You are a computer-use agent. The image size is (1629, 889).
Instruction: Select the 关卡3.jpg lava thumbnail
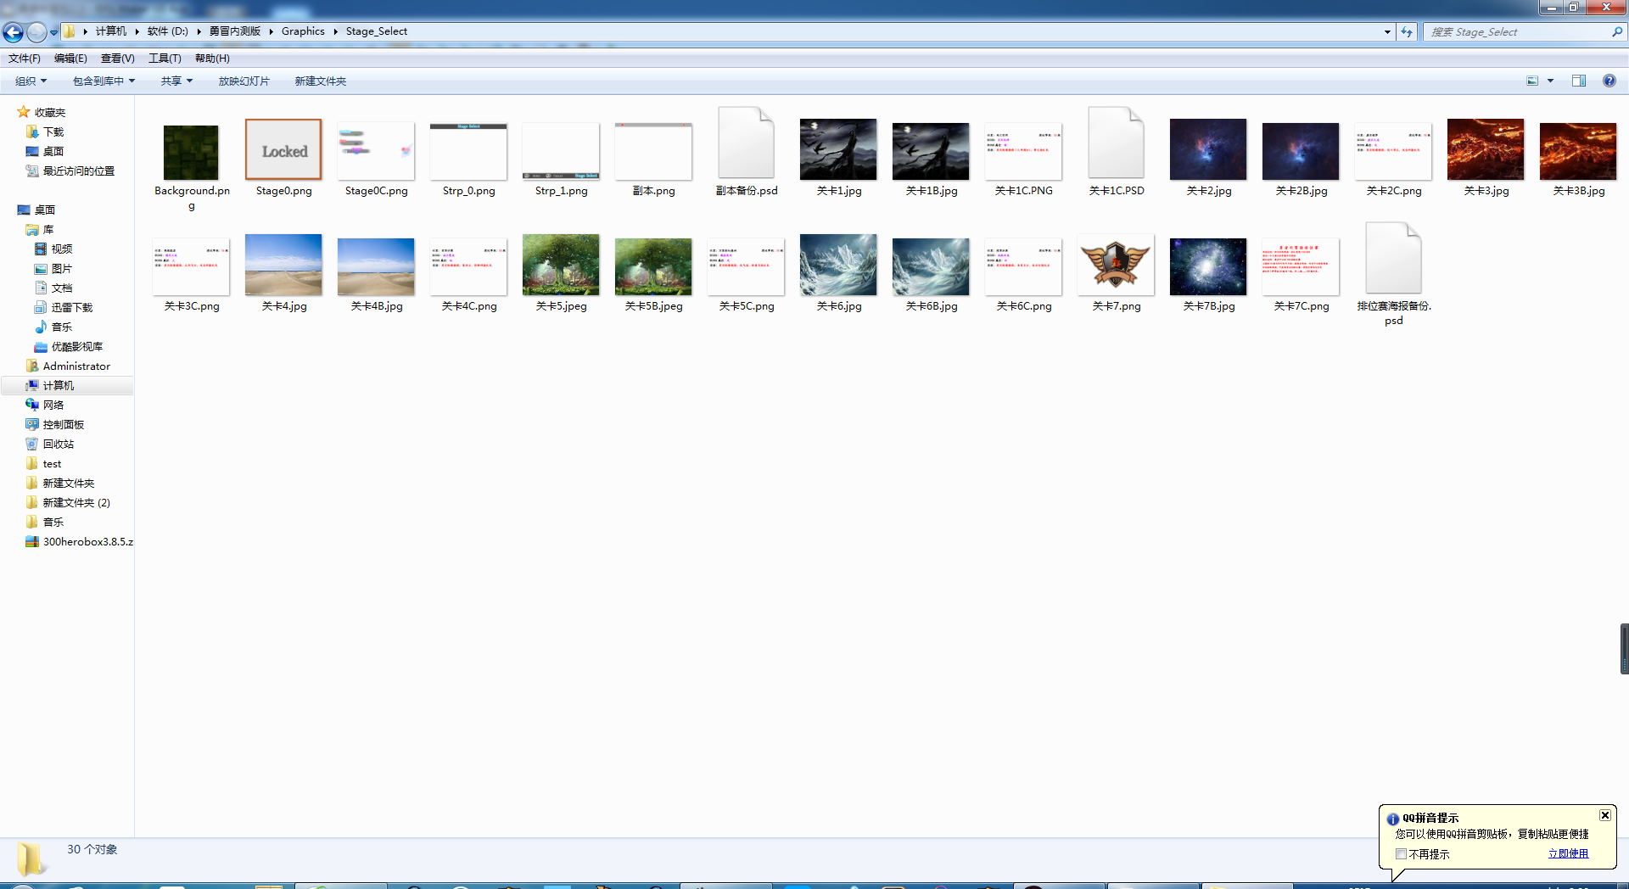[x=1486, y=149]
